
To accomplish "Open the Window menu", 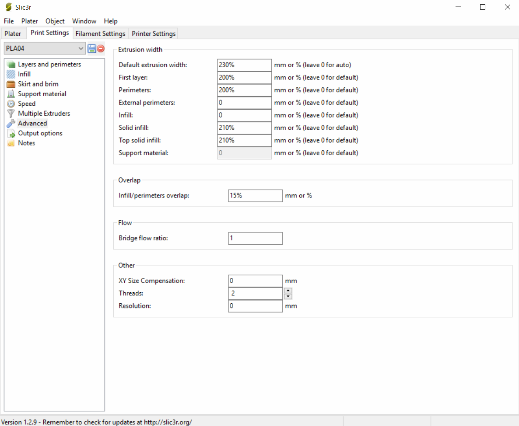I will click(84, 21).
